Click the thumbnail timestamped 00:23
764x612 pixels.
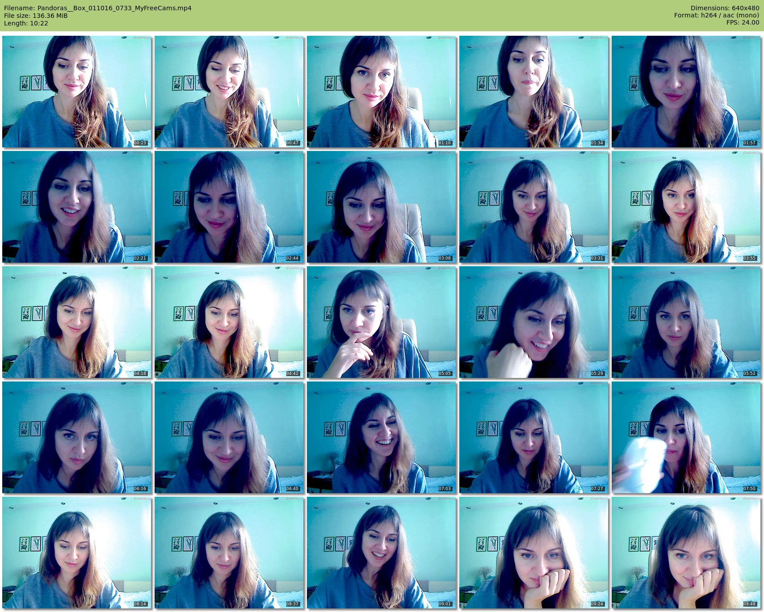77,92
